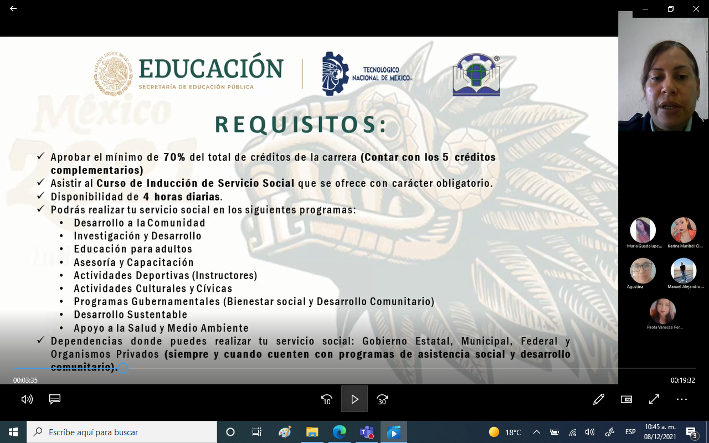Image resolution: width=709 pixels, height=443 pixels.
Task: Open the more options ellipsis menu
Action: 682,399
